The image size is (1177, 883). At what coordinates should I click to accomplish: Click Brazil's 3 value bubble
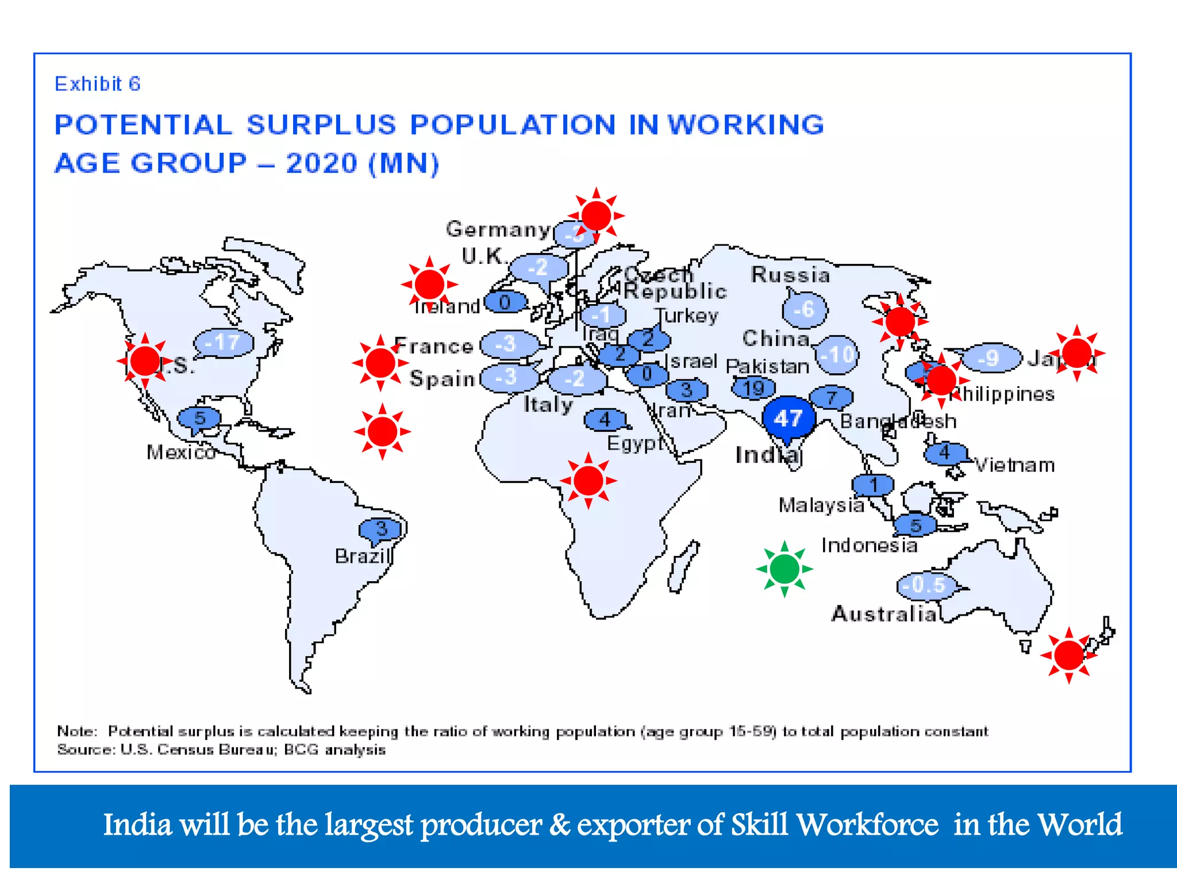[380, 528]
